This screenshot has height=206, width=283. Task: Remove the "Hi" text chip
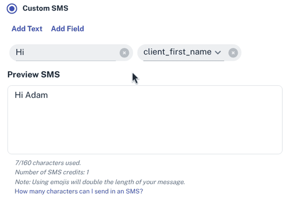click(x=124, y=53)
